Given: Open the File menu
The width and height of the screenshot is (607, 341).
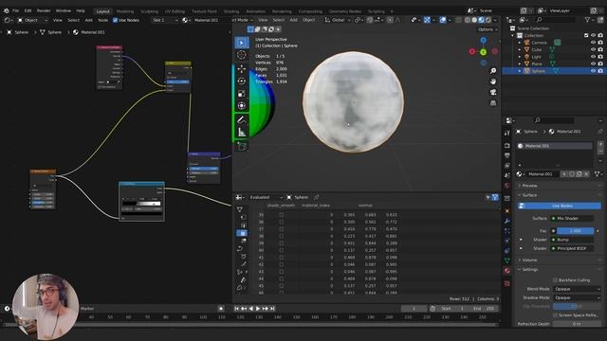Looking at the screenshot, I should pos(15,10).
